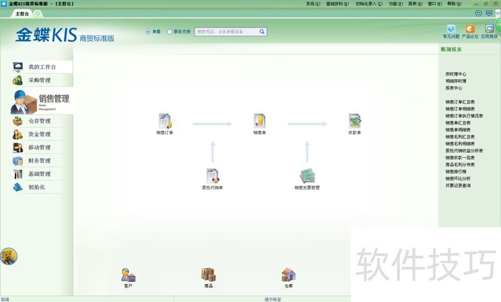Open 报表中心 link
Image resolution: width=501 pixels, height=302 pixels.
(453, 88)
